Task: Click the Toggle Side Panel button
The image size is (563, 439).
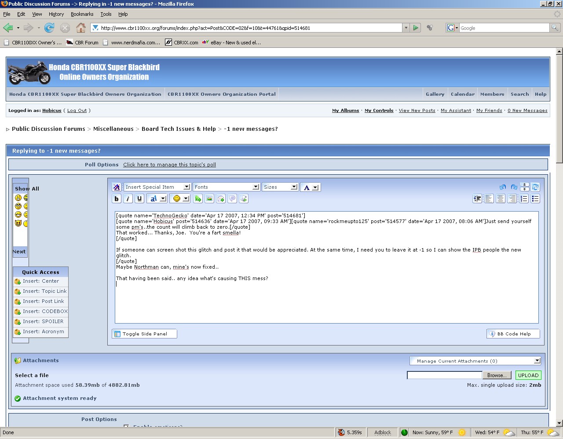Action: (x=144, y=334)
